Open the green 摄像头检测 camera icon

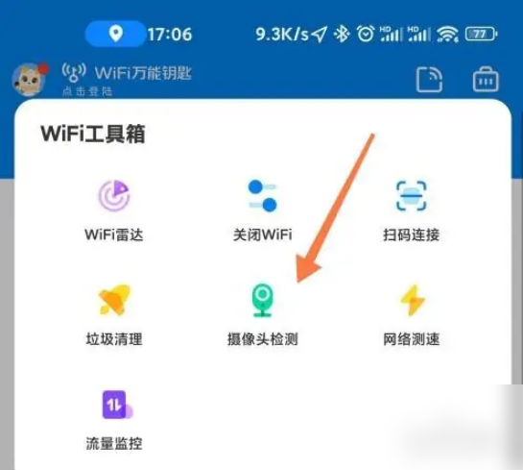click(x=263, y=300)
